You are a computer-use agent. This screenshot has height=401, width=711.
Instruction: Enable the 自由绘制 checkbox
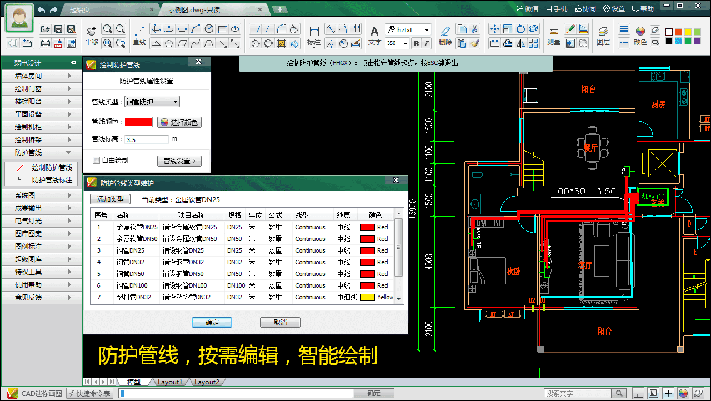point(97,160)
